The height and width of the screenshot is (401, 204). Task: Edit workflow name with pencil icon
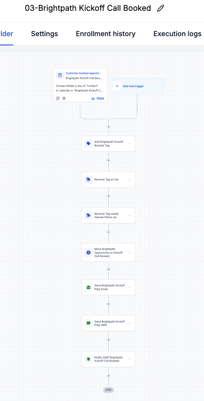(161, 8)
